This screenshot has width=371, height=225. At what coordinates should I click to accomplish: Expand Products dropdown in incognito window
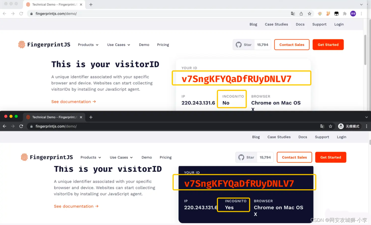pyautogui.click(x=91, y=157)
